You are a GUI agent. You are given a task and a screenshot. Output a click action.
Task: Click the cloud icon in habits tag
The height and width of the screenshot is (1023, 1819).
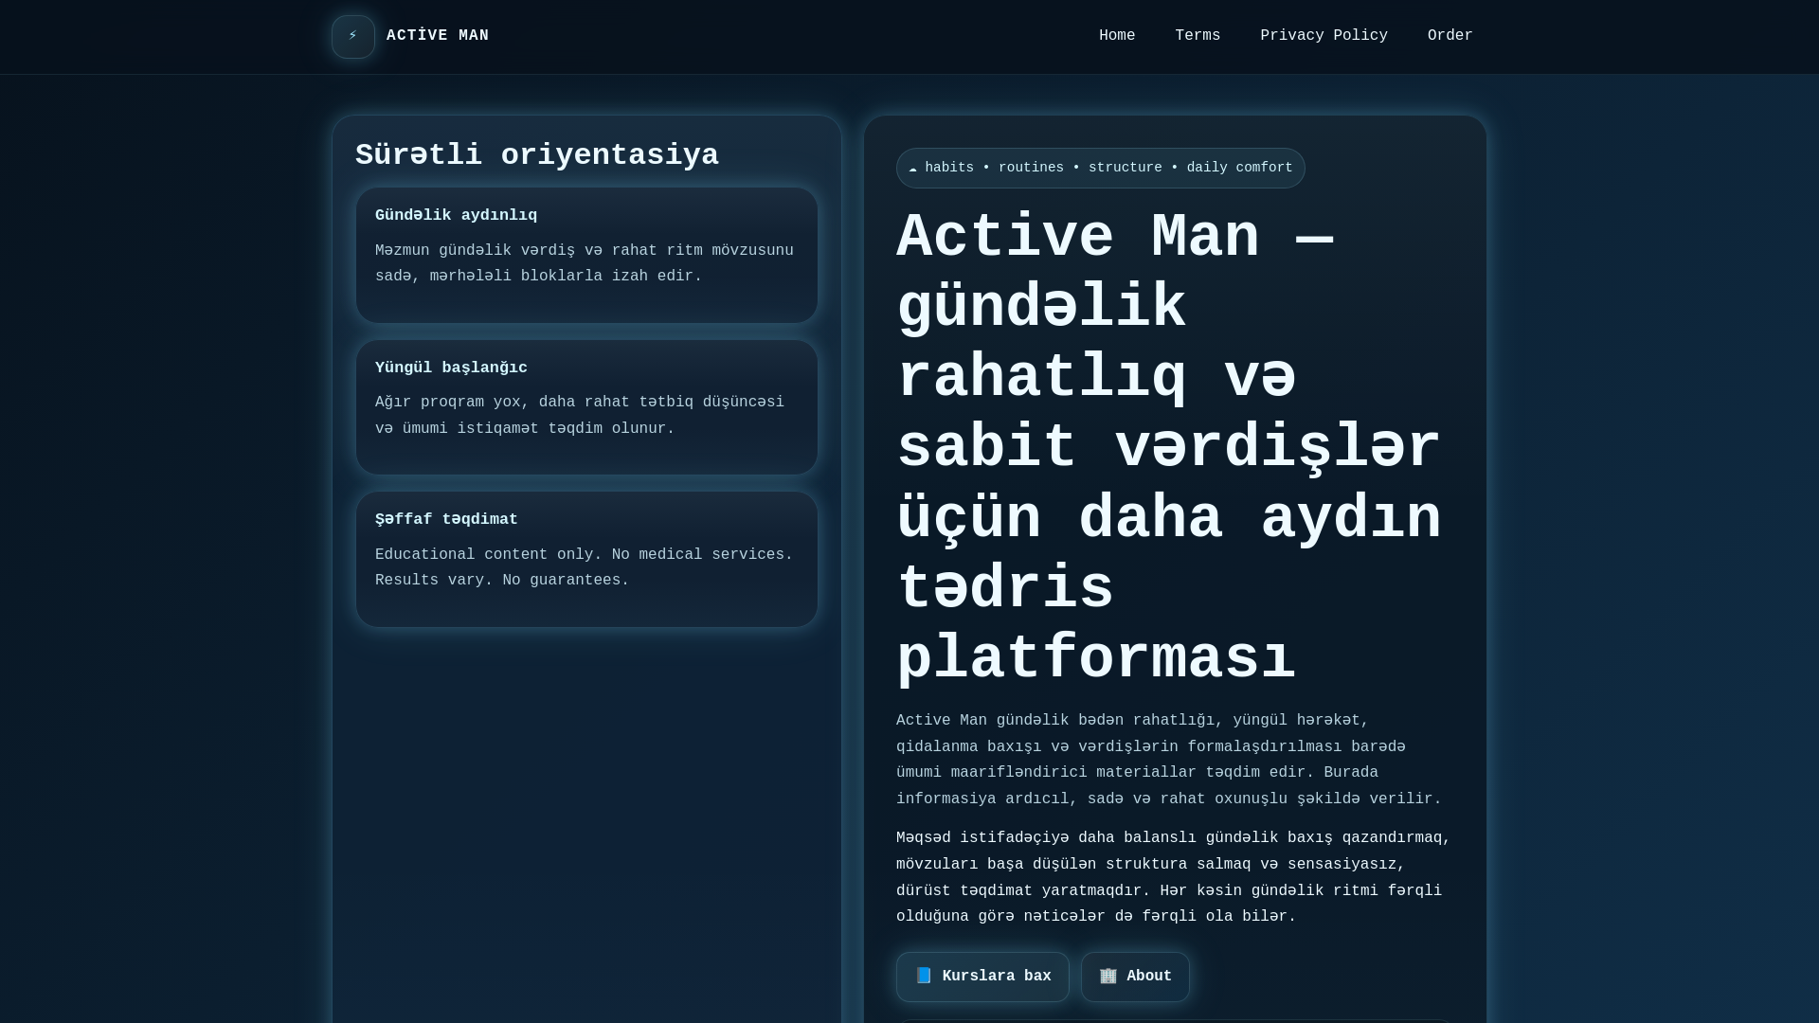[x=912, y=169]
